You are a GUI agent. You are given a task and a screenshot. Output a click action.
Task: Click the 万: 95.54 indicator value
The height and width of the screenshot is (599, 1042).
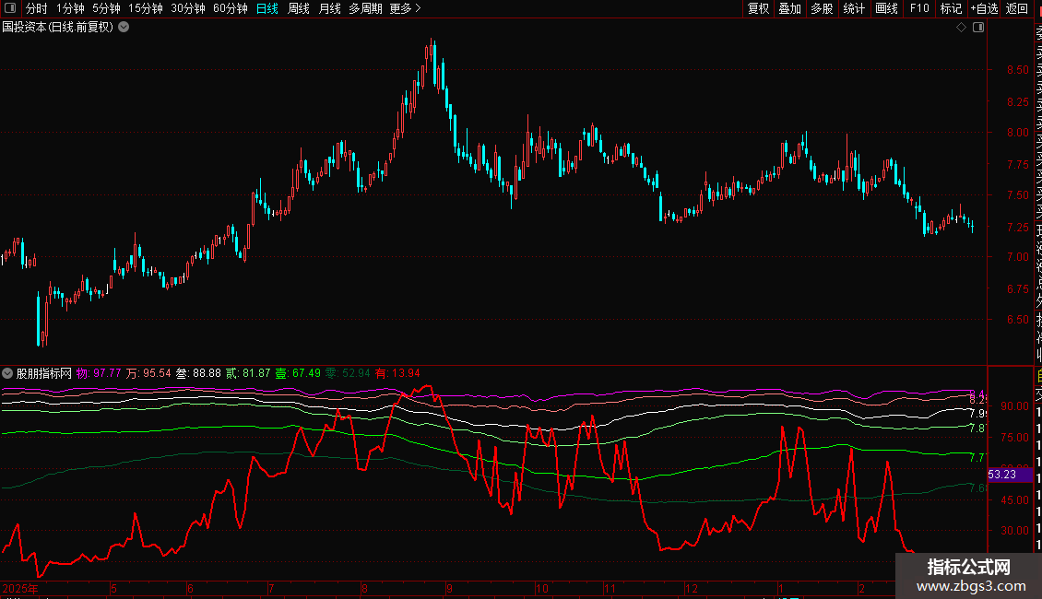point(148,373)
